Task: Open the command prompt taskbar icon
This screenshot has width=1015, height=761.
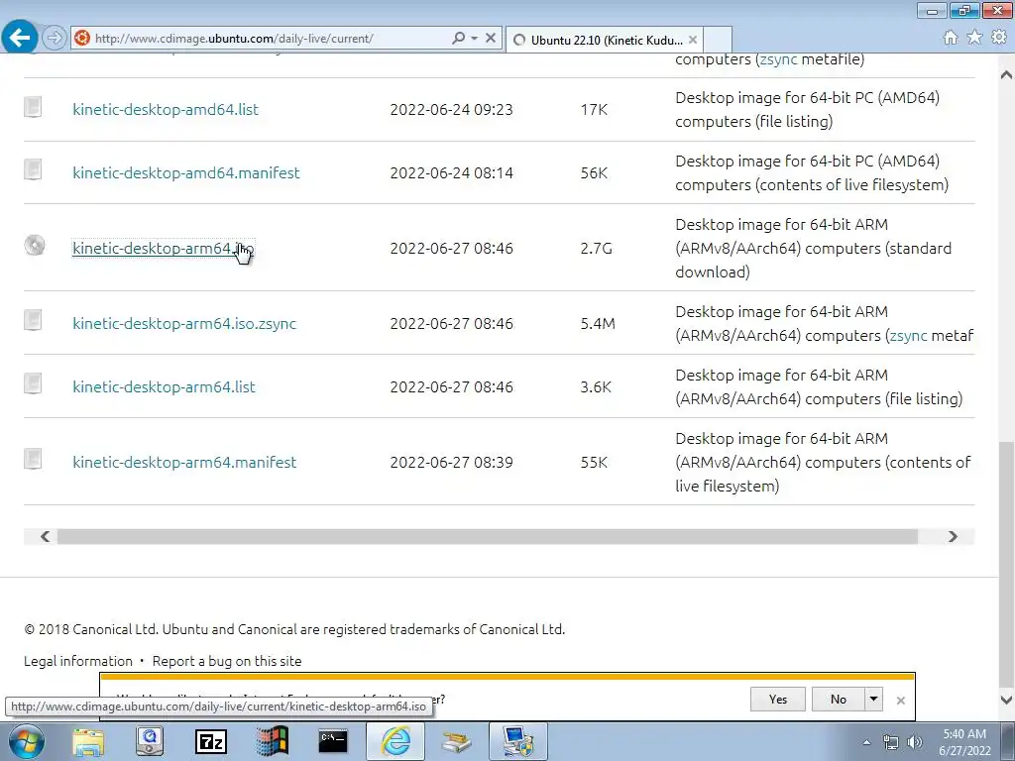Action: [333, 741]
